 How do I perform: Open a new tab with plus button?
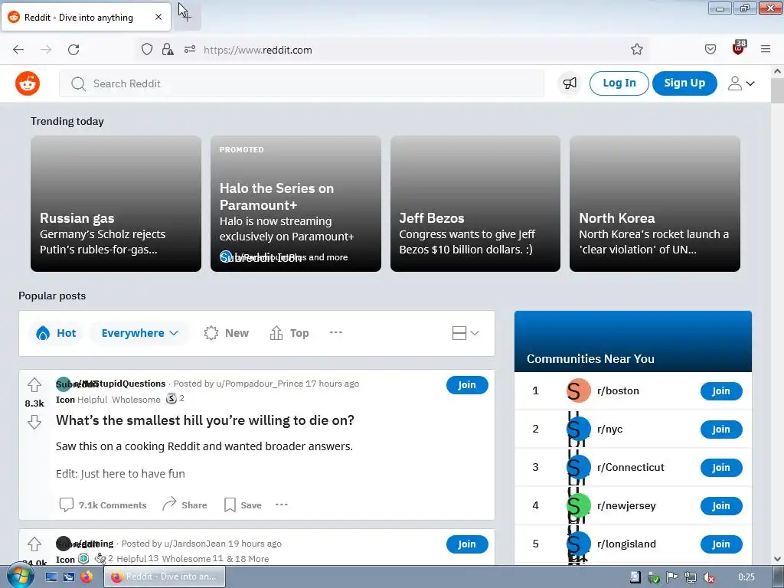pyautogui.click(x=187, y=17)
